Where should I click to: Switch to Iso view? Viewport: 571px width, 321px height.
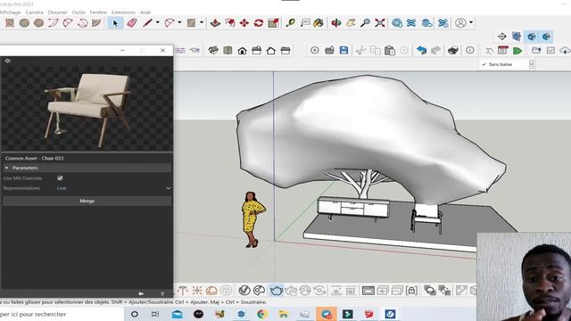coord(213,50)
